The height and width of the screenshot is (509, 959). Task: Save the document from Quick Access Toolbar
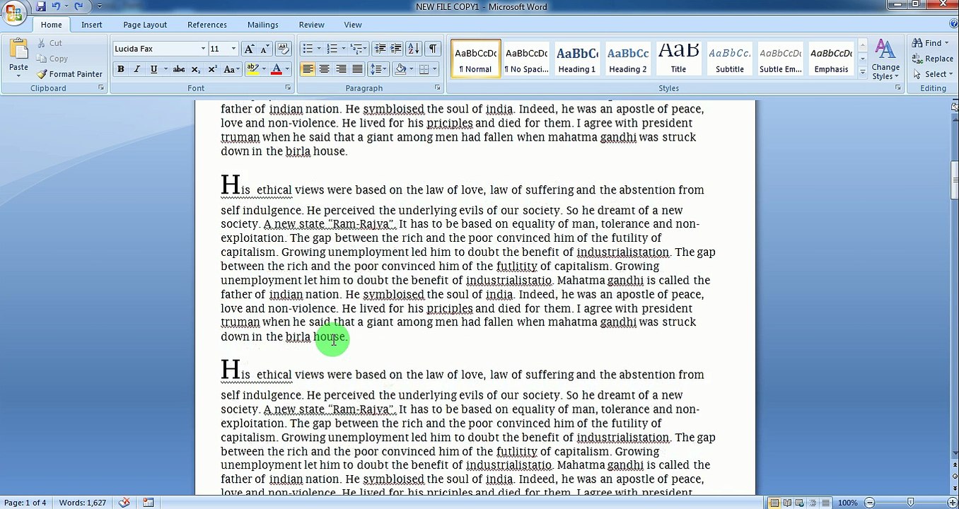[x=40, y=6]
